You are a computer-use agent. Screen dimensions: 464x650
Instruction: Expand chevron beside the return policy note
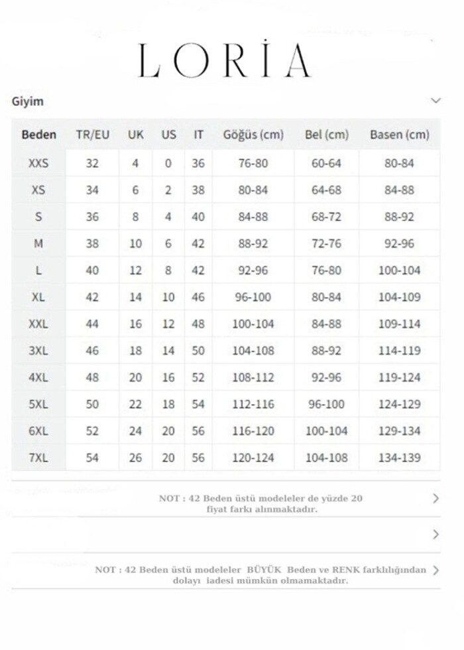pos(435,570)
